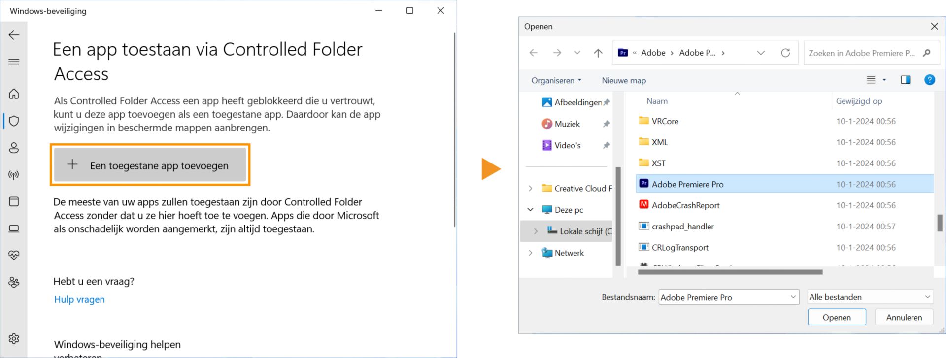Click the Openen button
Image resolution: width=946 pixels, height=358 pixels.
(837, 317)
